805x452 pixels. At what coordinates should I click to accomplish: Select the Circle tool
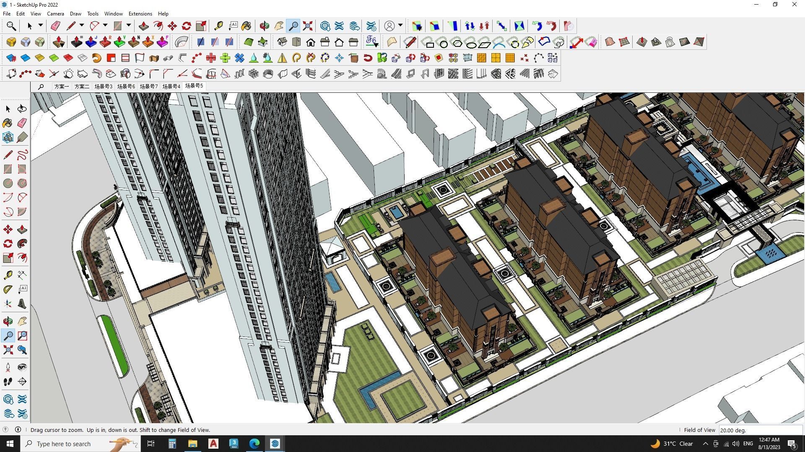pyautogui.click(x=8, y=183)
